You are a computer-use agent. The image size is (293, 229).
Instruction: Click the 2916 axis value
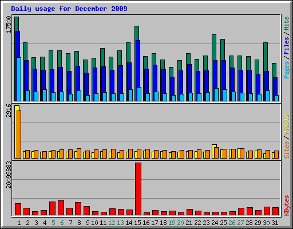point(9,110)
